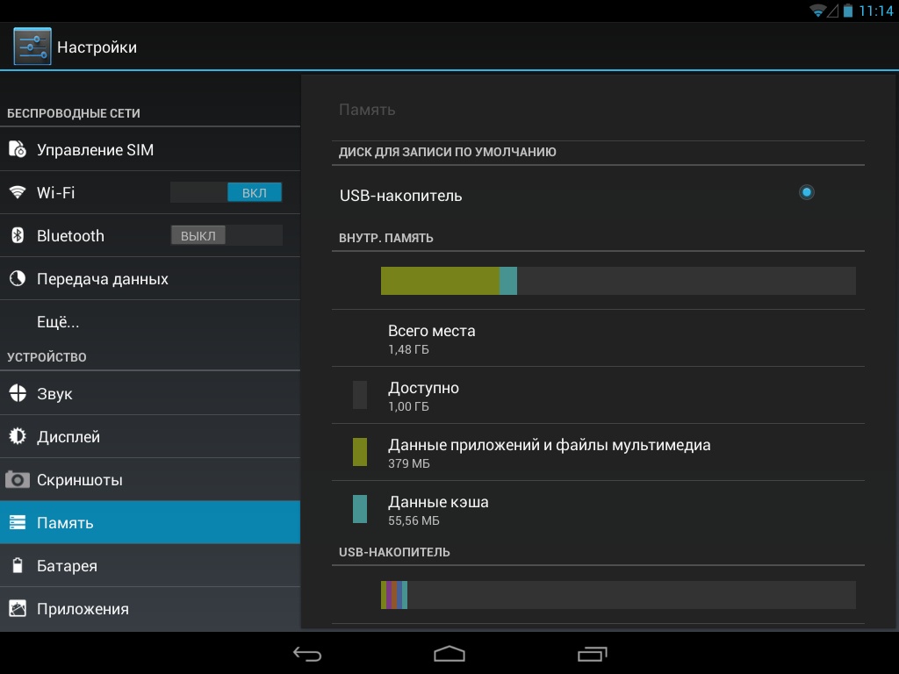Turn on the Bluetooth switch

point(226,235)
